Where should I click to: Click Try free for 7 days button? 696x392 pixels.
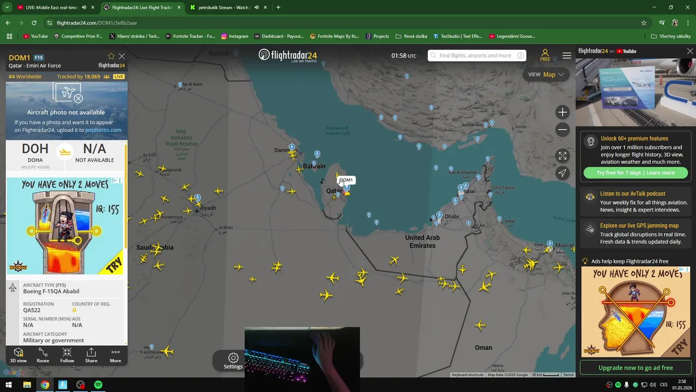pos(636,173)
